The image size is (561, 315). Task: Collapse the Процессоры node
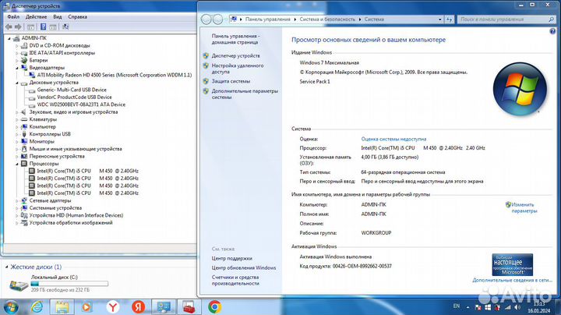pyautogui.click(x=17, y=164)
